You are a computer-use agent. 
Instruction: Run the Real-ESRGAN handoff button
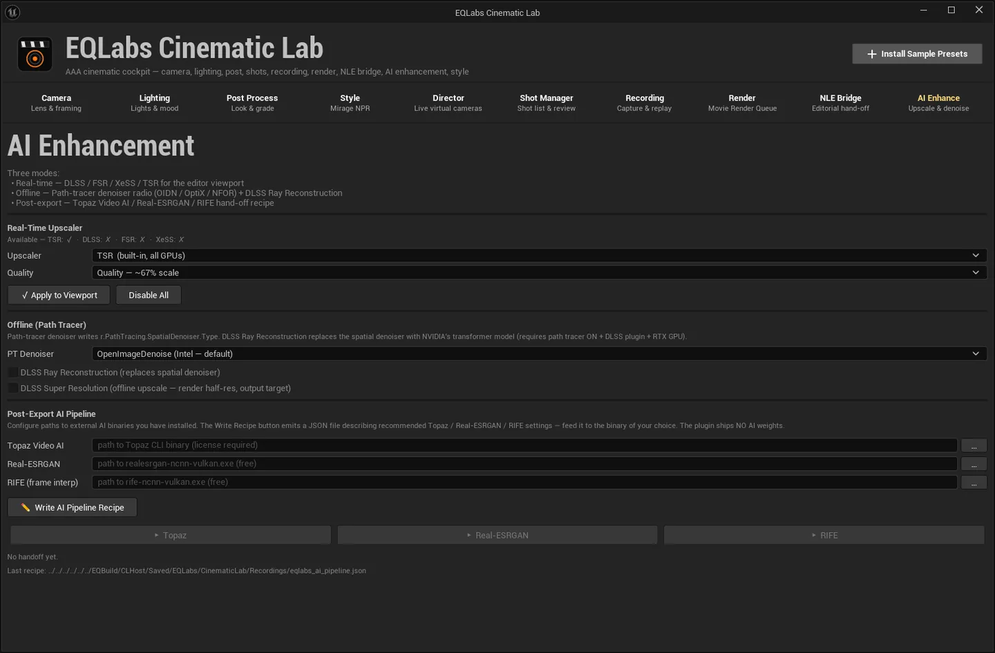coord(497,535)
